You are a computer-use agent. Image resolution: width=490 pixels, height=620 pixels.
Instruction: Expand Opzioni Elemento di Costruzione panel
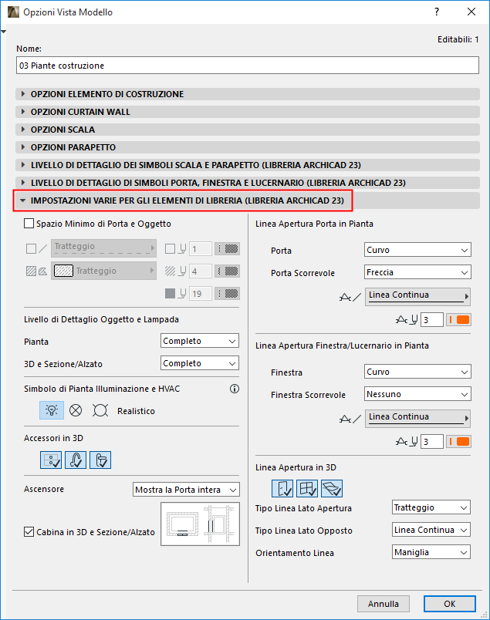click(248, 94)
